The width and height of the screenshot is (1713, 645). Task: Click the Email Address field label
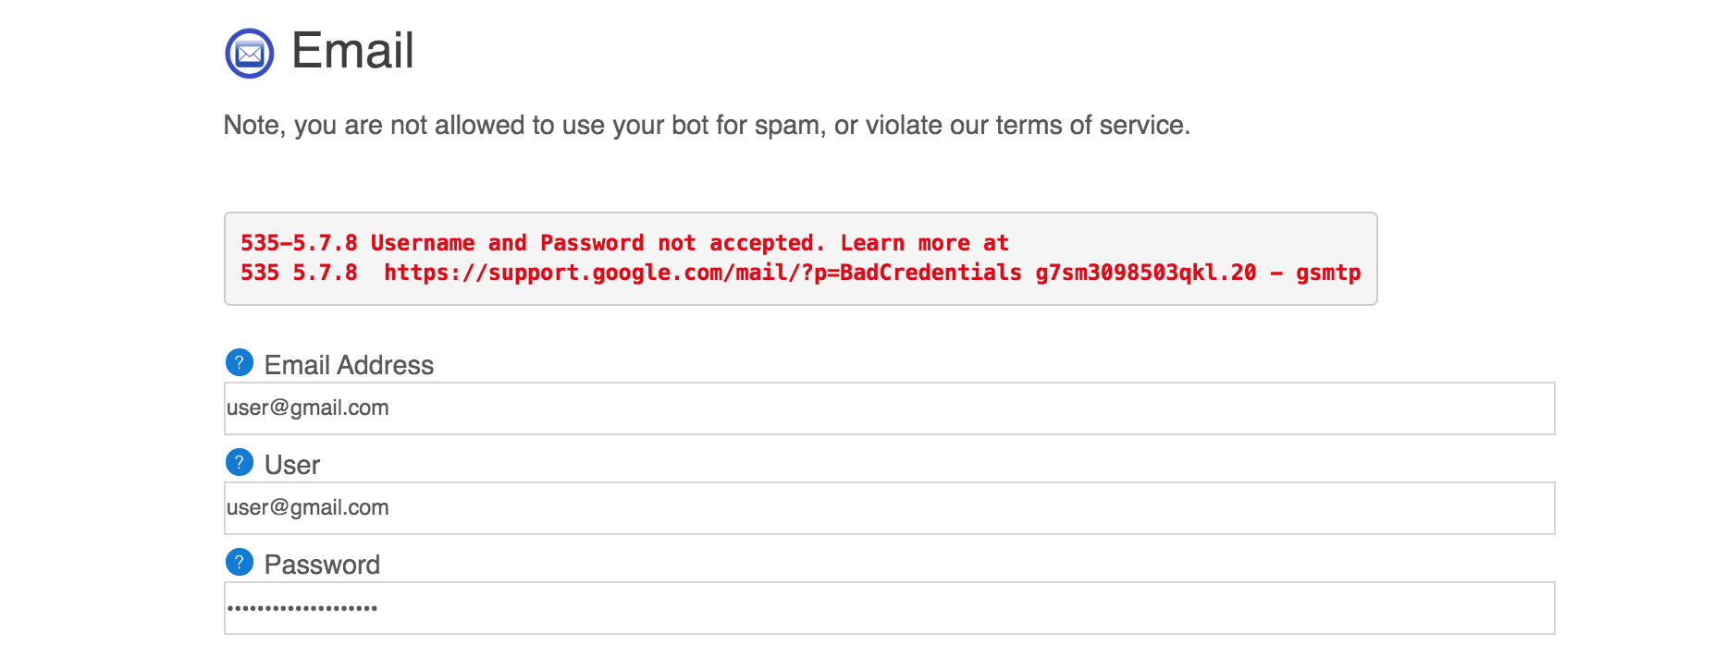349,365
